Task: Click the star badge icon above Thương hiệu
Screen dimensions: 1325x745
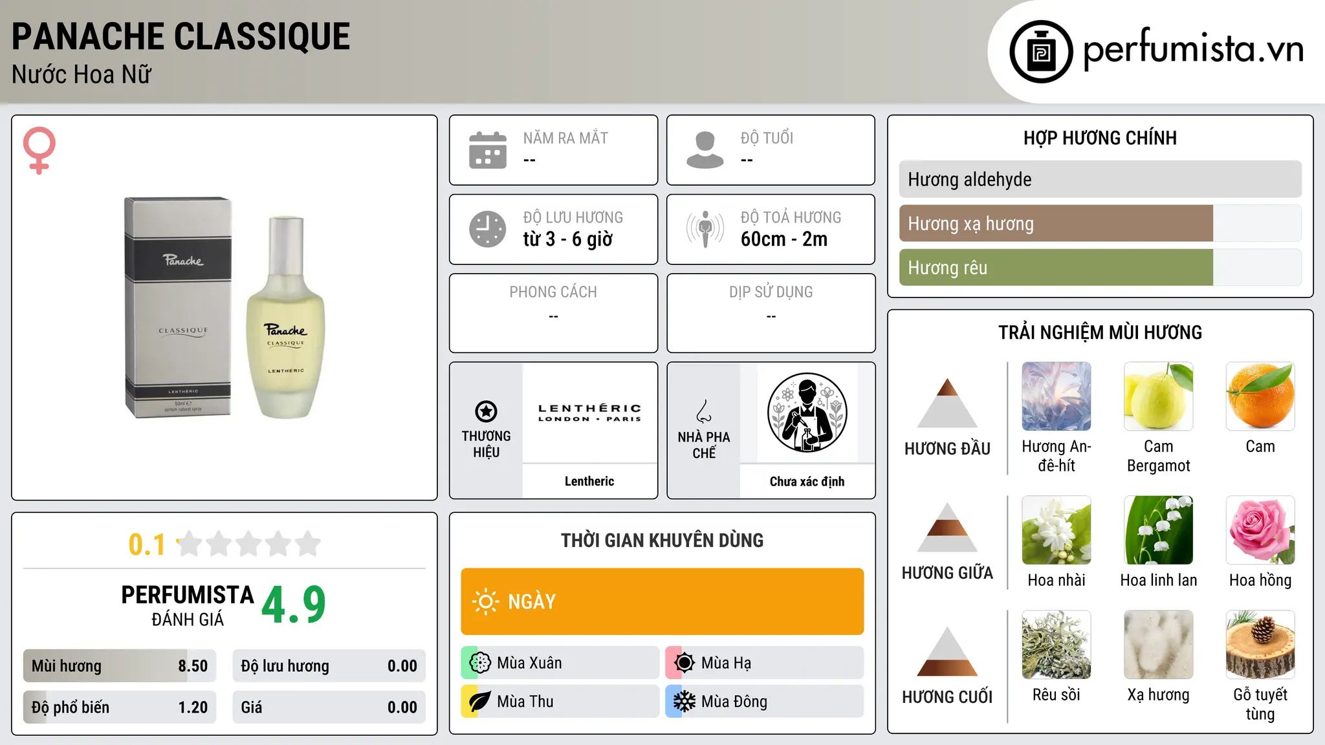Action: (486, 411)
